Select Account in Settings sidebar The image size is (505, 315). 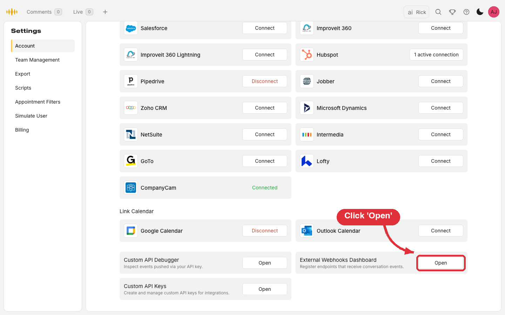click(x=43, y=46)
